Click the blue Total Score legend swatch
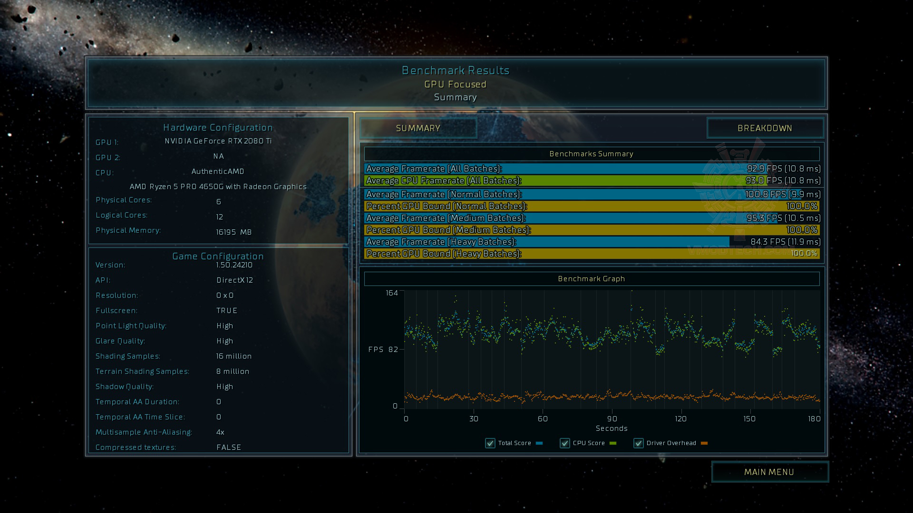Viewport: 913px width, 513px height. click(539, 443)
